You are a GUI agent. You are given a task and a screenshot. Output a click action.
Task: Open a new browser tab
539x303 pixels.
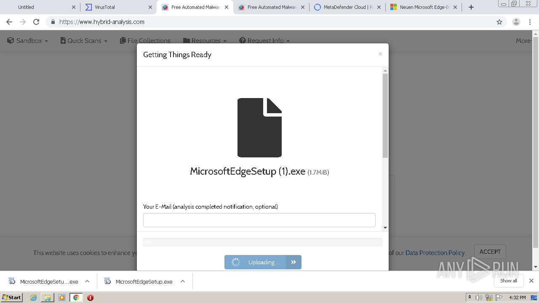pos(471,7)
